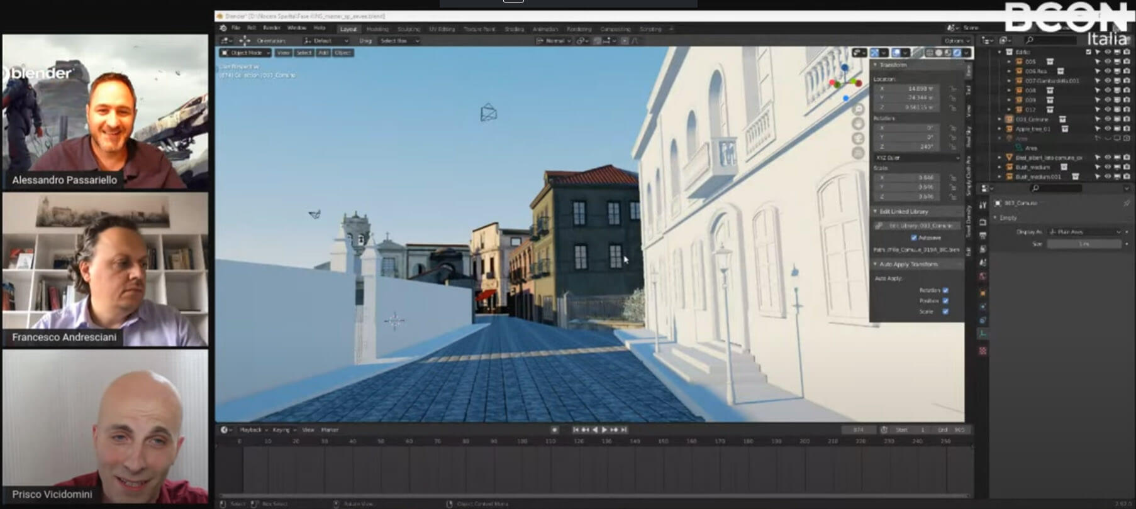Open the Render properties tab icon
This screenshot has width=1136, height=509.
click(x=983, y=222)
